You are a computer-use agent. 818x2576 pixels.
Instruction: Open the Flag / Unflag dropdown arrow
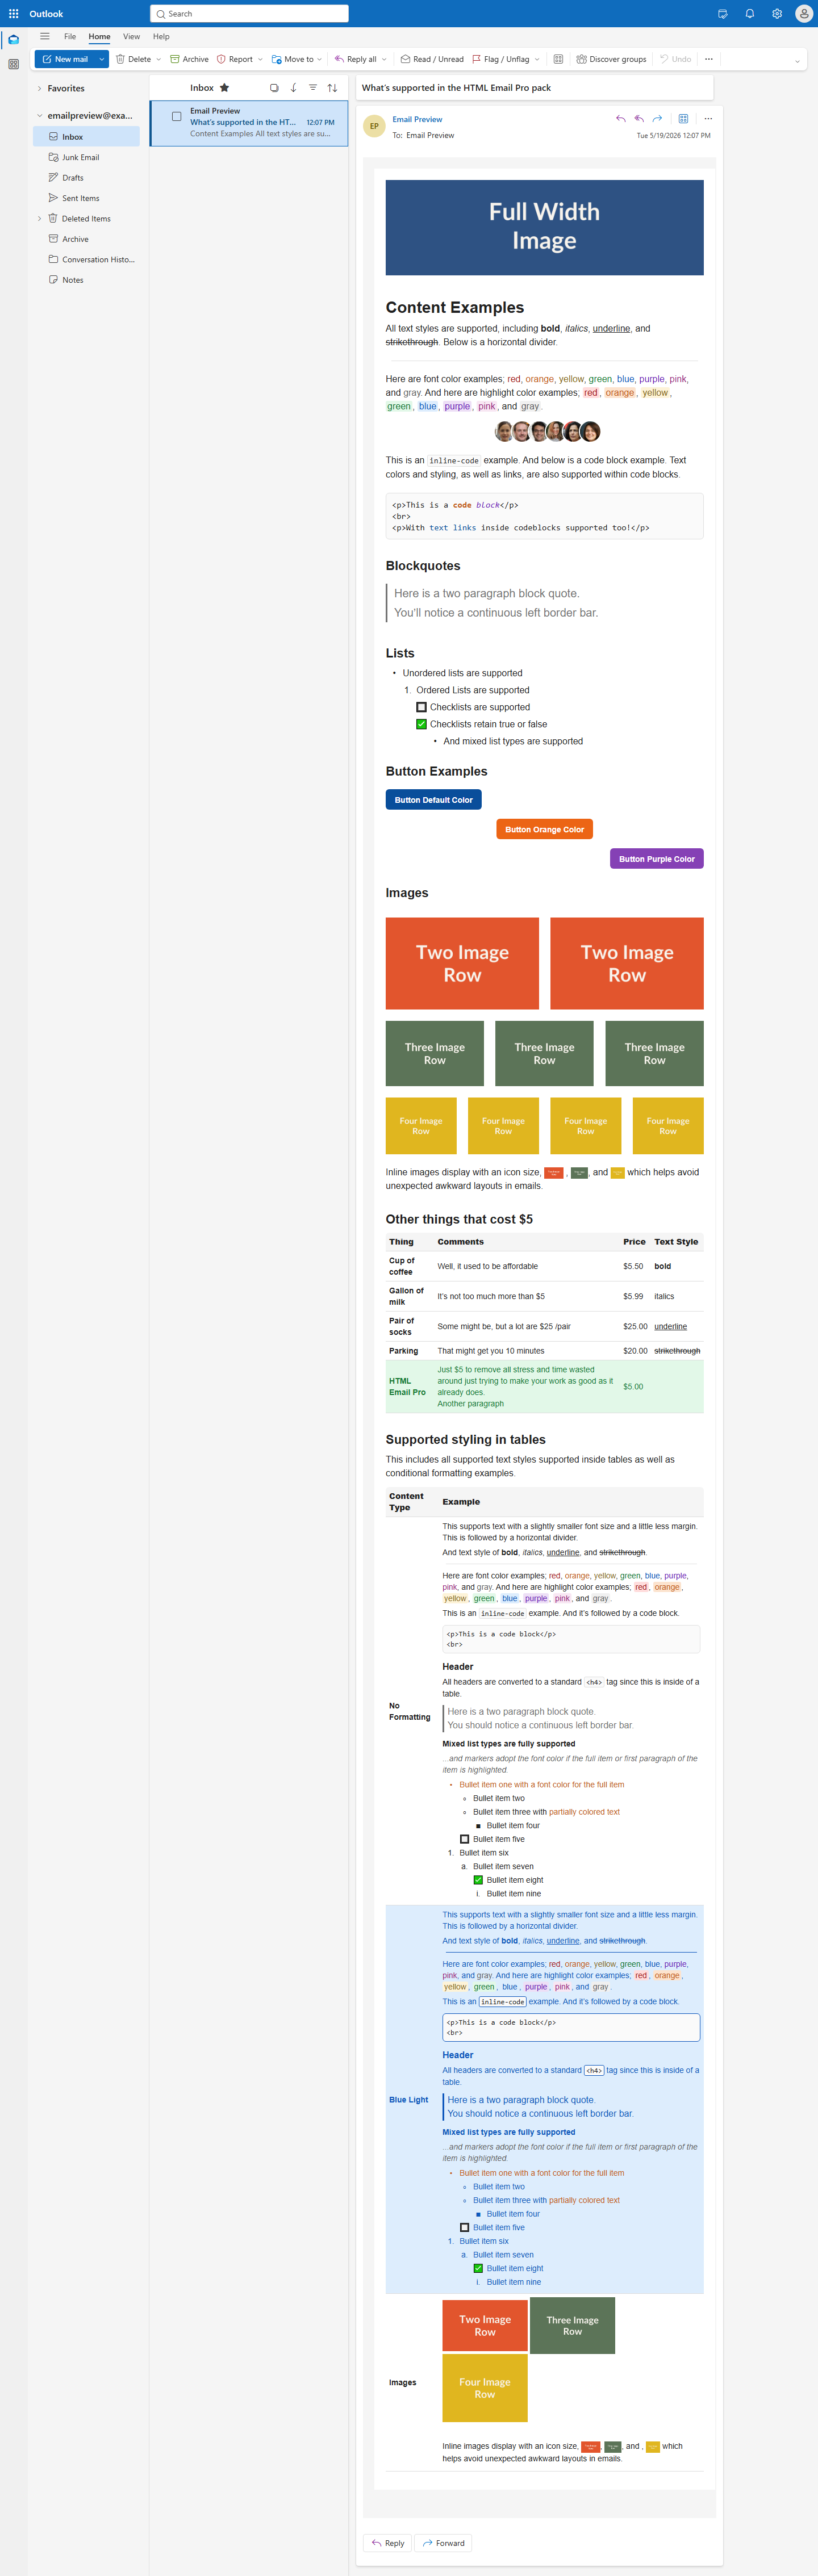(x=537, y=59)
